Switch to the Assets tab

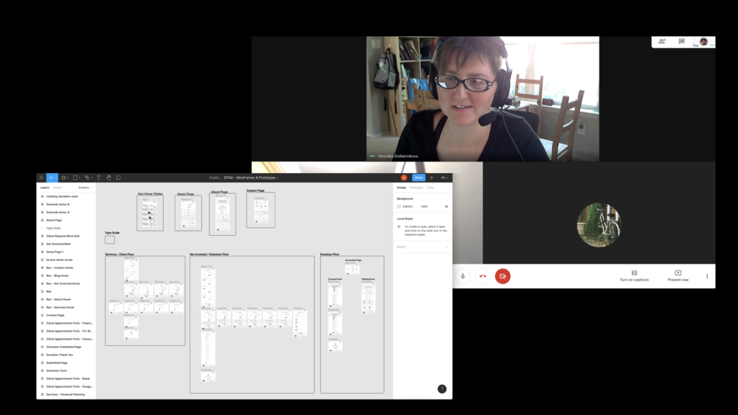[x=58, y=187]
